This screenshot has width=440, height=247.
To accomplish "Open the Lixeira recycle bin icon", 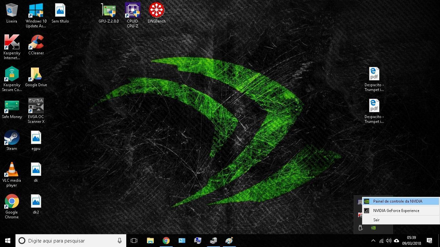I will tap(12, 14).
